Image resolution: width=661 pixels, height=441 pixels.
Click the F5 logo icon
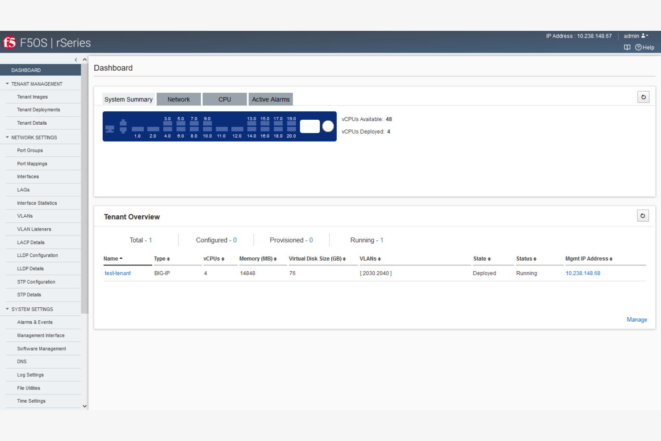(9, 42)
